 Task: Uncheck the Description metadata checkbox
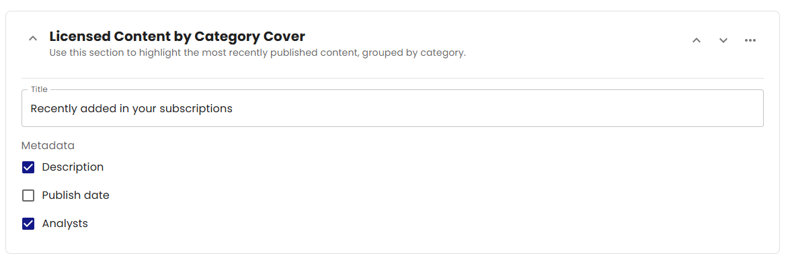(x=28, y=167)
